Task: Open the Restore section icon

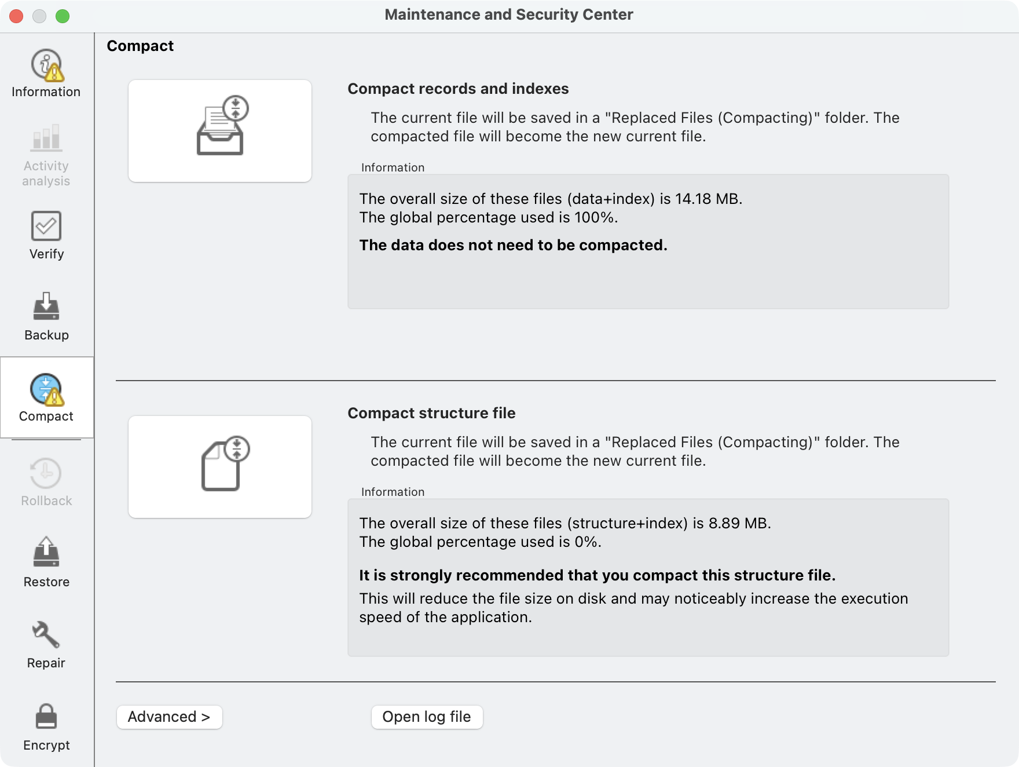Action: pos(46,552)
